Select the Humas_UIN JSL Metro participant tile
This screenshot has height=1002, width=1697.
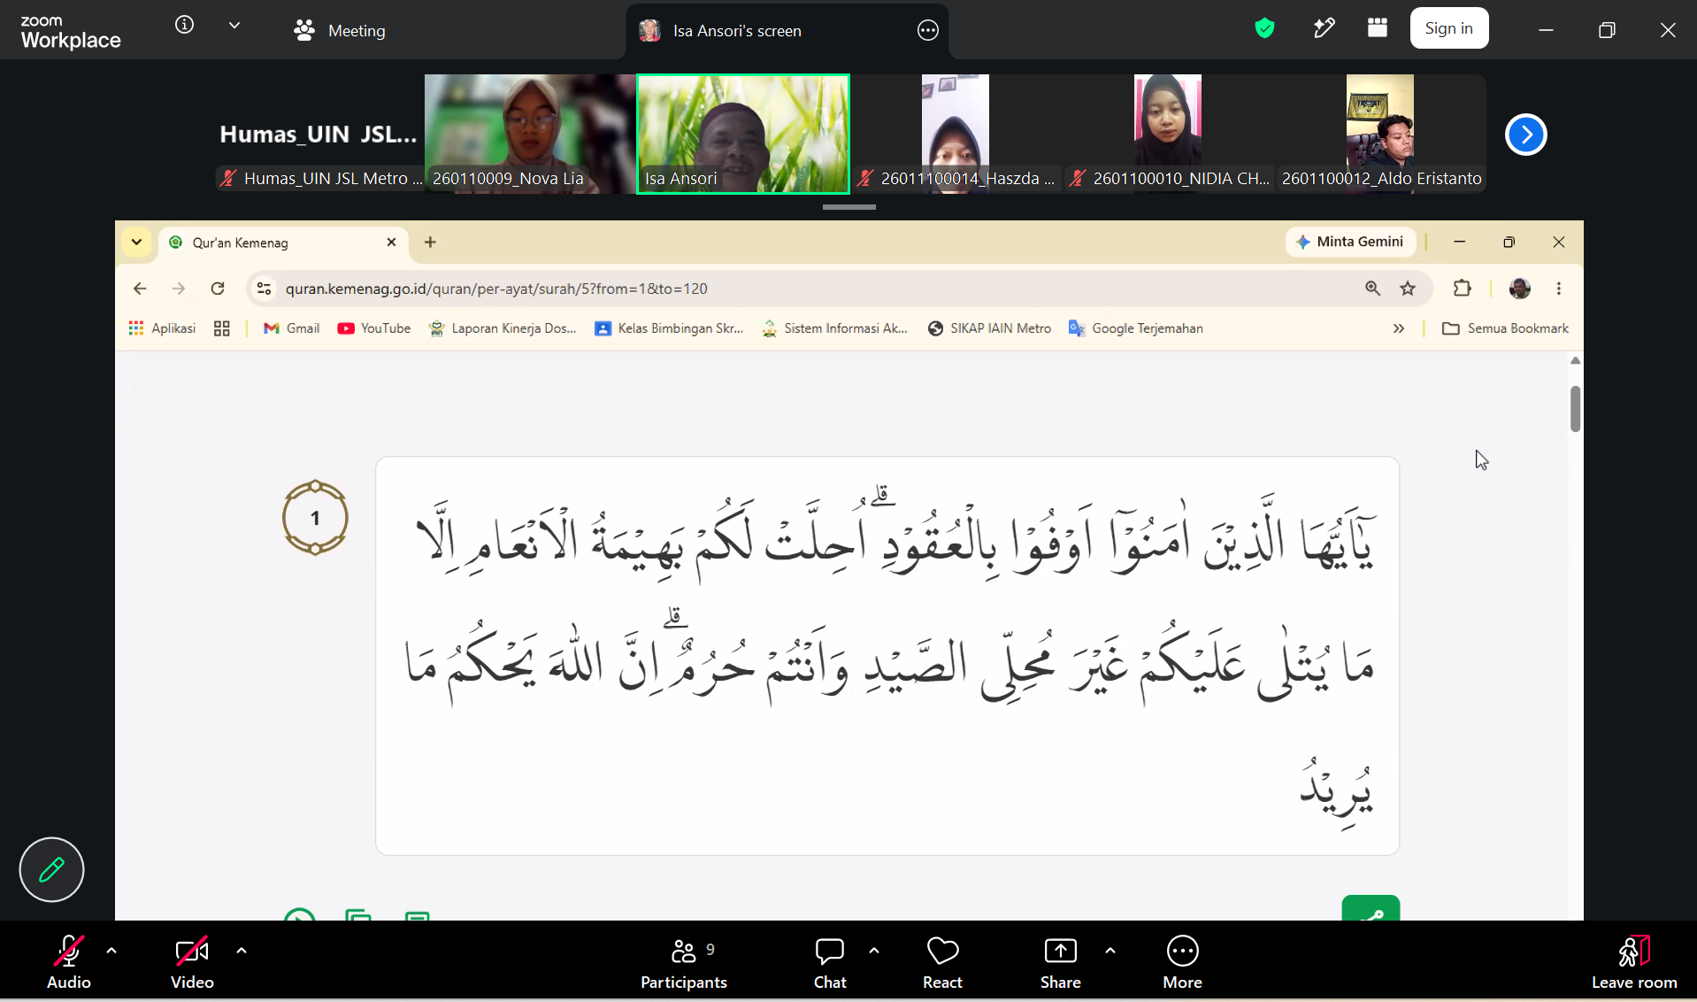tap(319, 134)
